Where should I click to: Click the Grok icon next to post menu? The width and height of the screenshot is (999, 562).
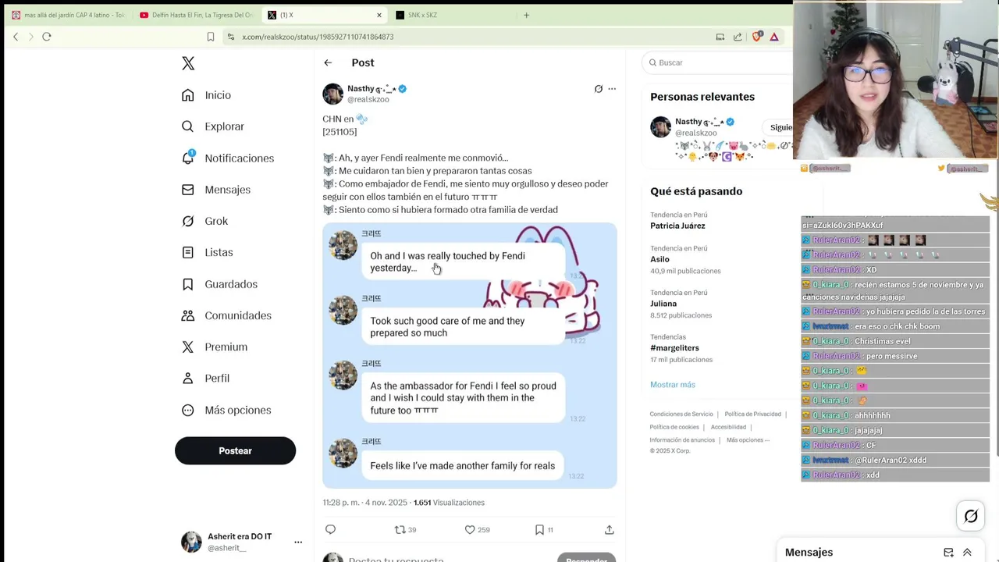[599, 89]
